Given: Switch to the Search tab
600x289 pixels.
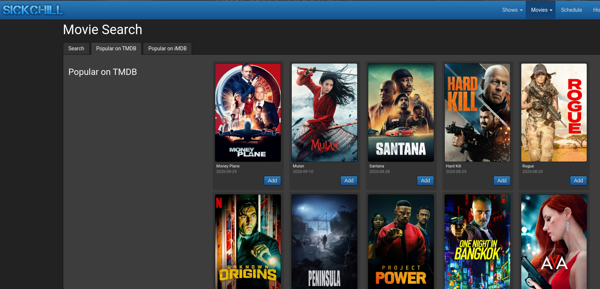Looking at the screenshot, I should tap(76, 48).
